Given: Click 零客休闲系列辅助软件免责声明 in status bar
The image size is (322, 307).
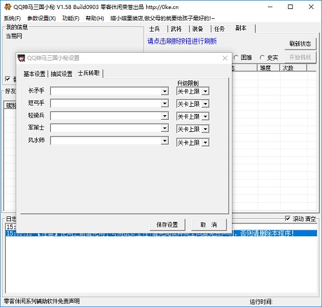Looking at the screenshot, I should (x=42, y=301).
